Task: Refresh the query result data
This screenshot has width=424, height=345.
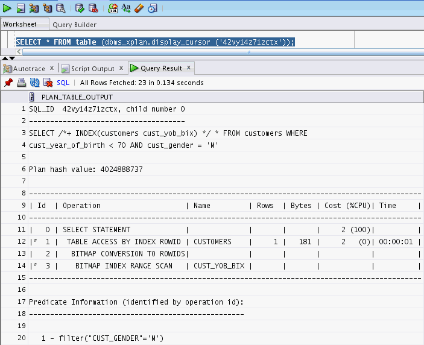Action: (x=34, y=83)
